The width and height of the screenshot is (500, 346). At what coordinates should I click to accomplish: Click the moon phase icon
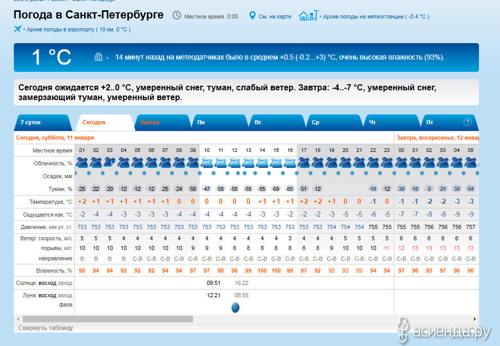pyautogui.click(x=235, y=307)
